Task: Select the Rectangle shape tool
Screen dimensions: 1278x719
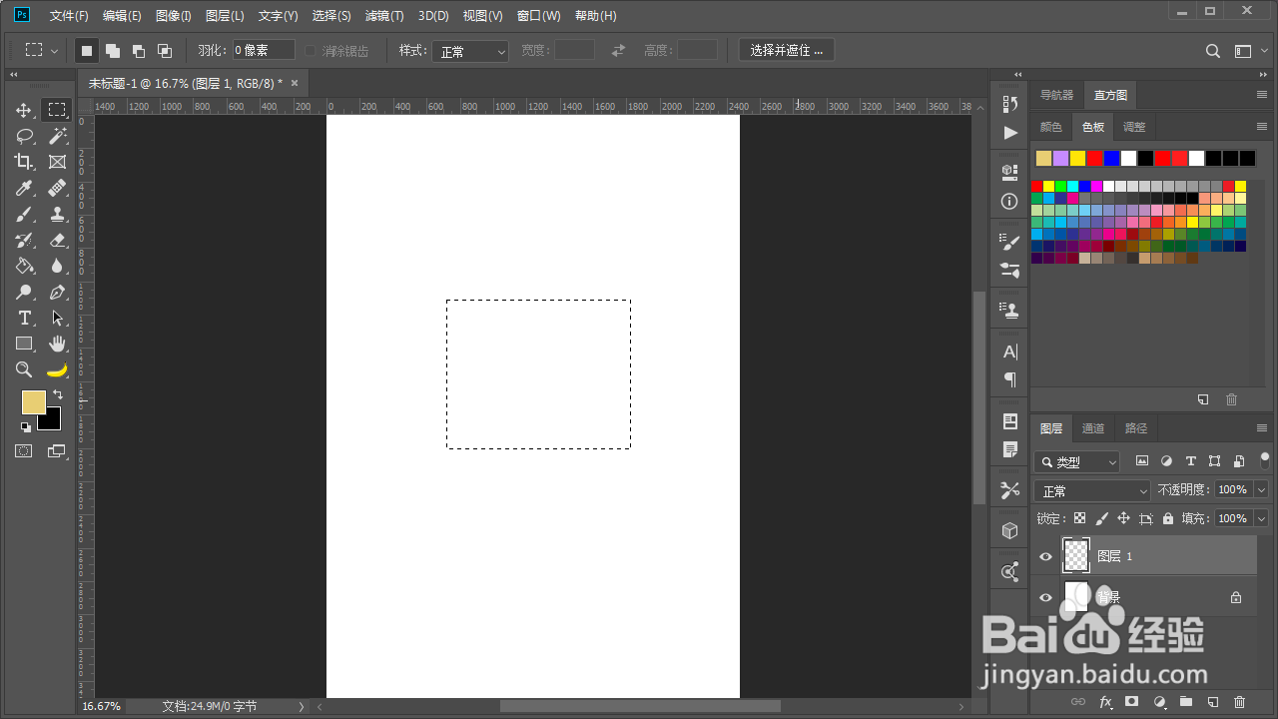Action: tap(25, 344)
